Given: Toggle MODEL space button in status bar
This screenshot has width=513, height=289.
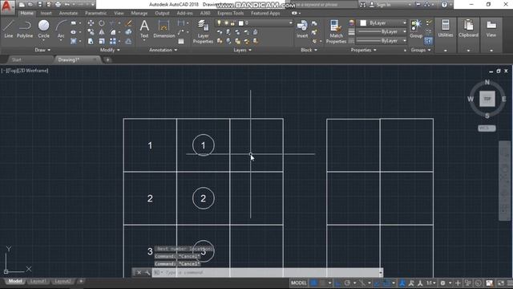Looking at the screenshot, I should pos(298,283).
